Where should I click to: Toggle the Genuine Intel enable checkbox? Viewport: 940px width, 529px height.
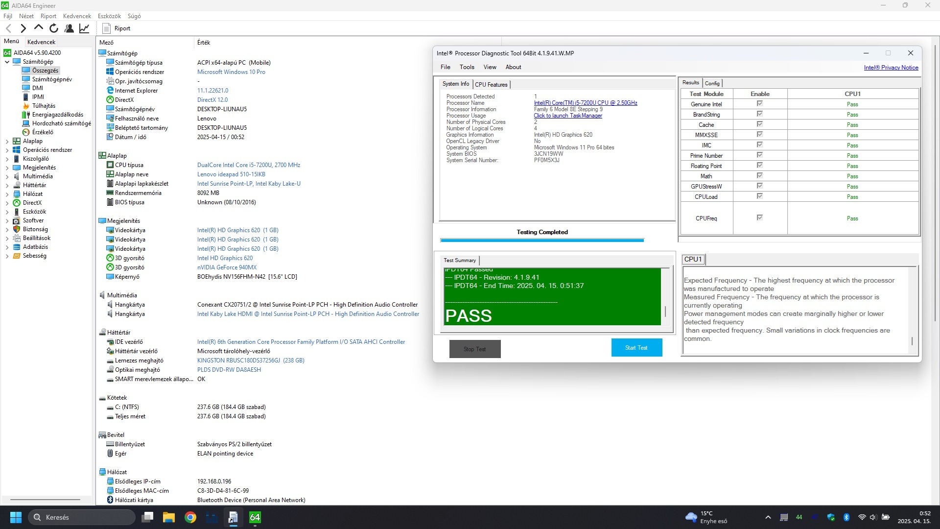(x=760, y=103)
